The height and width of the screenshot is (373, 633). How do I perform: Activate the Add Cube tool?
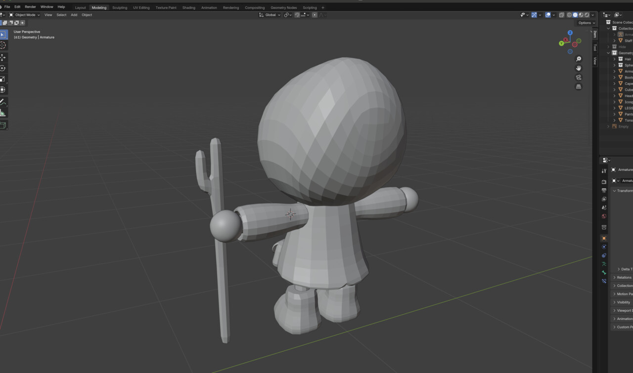(x=3, y=125)
